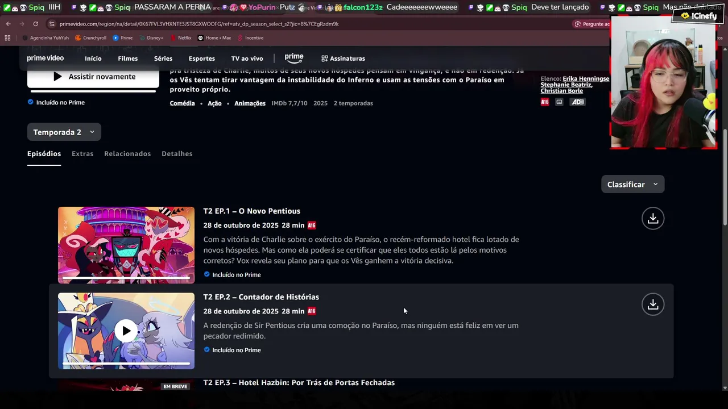Open Assinaturas in the navigation bar

click(343, 59)
